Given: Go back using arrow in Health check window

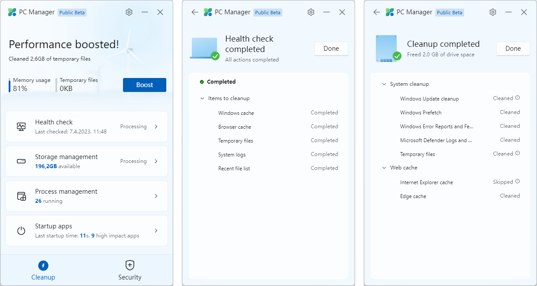Looking at the screenshot, I should tap(195, 12).
